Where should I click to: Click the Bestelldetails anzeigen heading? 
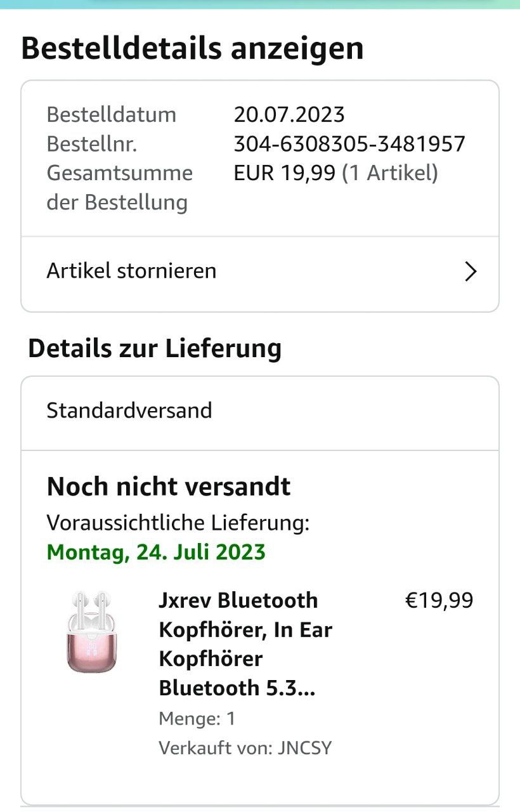pos(193,49)
